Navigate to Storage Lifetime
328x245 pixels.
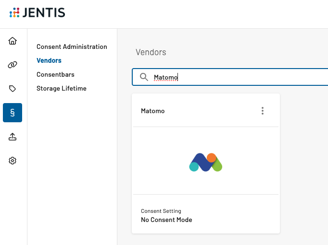point(62,88)
